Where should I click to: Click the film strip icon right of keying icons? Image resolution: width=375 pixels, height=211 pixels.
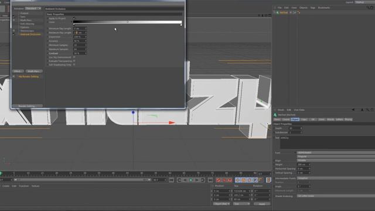click(268, 180)
